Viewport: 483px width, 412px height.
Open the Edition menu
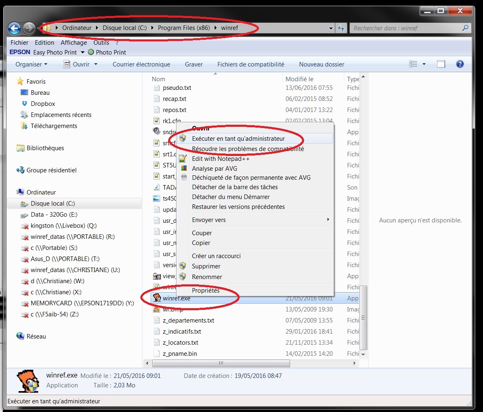click(x=44, y=43)
